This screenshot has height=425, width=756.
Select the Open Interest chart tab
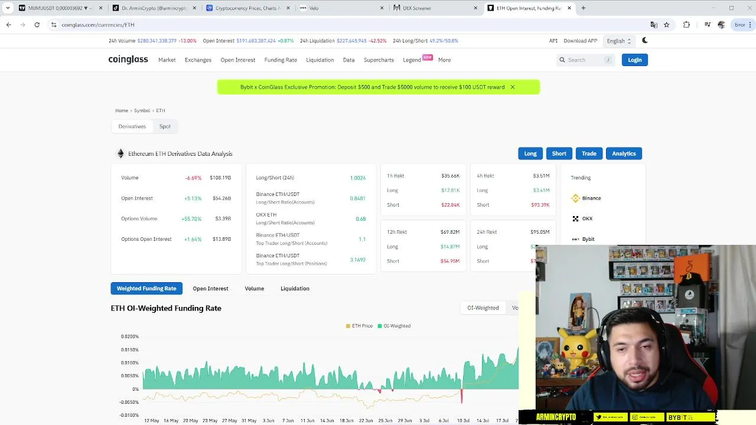click(210, 289)
